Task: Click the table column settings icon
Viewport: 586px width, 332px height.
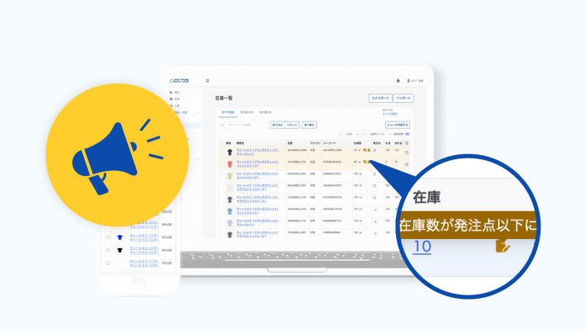Action: [407, 142]
